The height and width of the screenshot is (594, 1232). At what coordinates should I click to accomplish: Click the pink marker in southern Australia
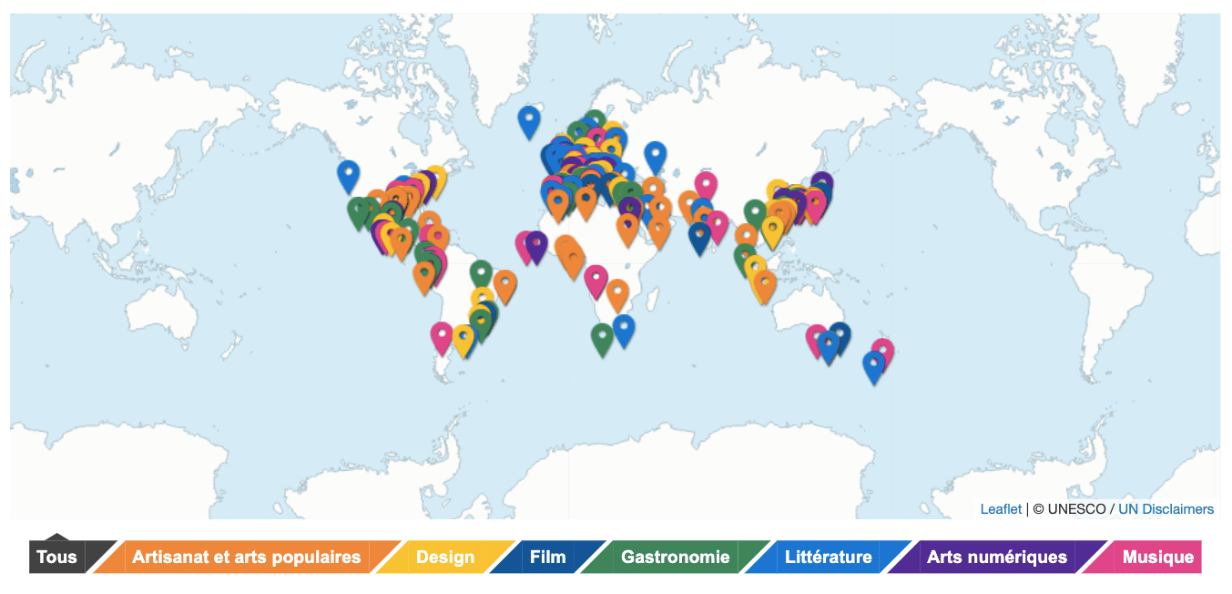click(817, 340)
